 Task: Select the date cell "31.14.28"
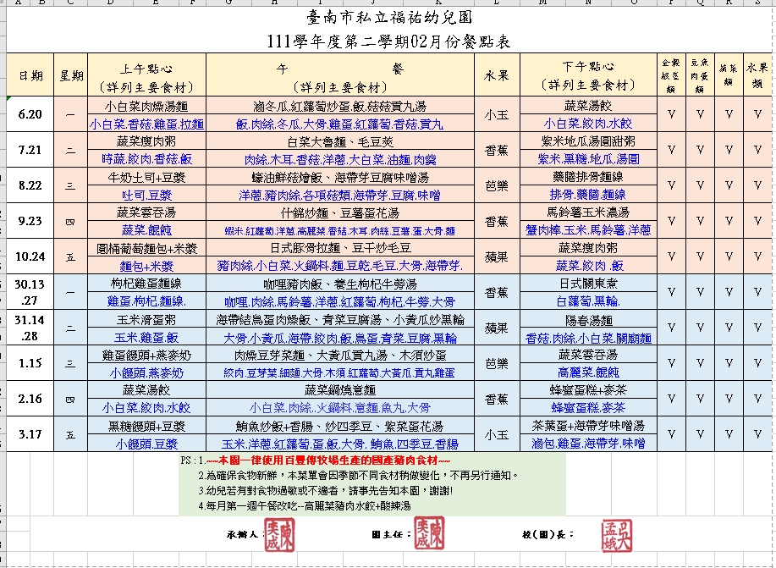point(30,328)
